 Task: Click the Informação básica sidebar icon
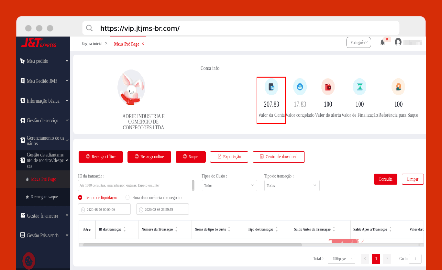pyautogui.click(x=22, y=101)
